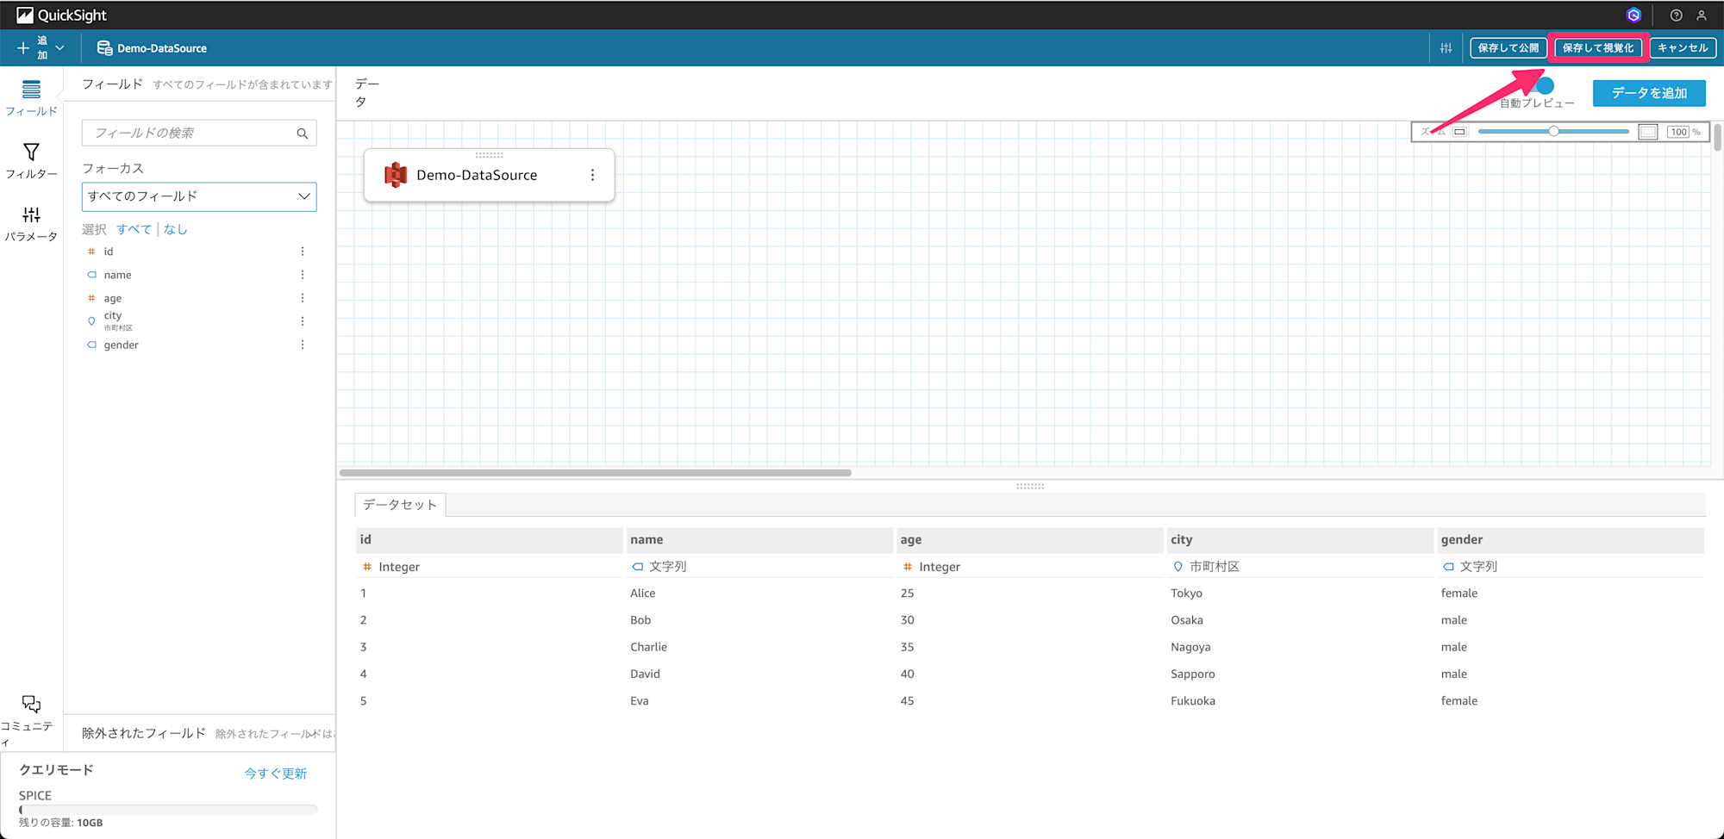Open Demo-DataSource card three-dot menu
The image size is (1724, 839).
tap(592, 175)
